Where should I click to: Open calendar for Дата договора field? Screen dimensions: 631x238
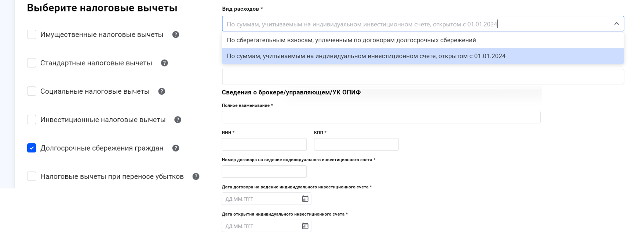[x=305, y=199]
